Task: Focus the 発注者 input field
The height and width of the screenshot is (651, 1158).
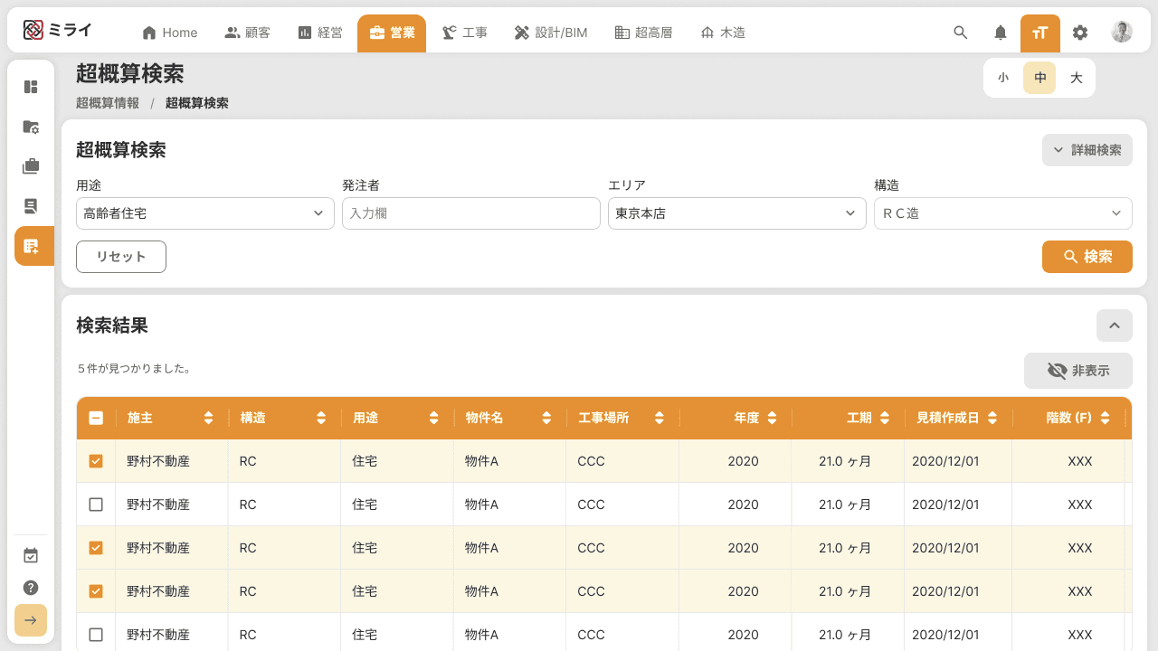Action: (x=471, y=213)
